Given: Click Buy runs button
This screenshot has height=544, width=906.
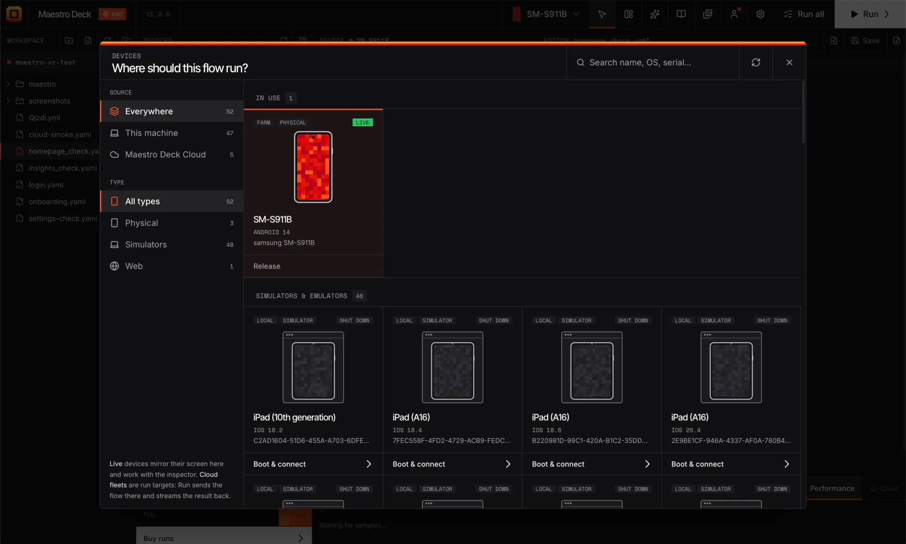Looking at the screenshot, I should coord(224,538).
